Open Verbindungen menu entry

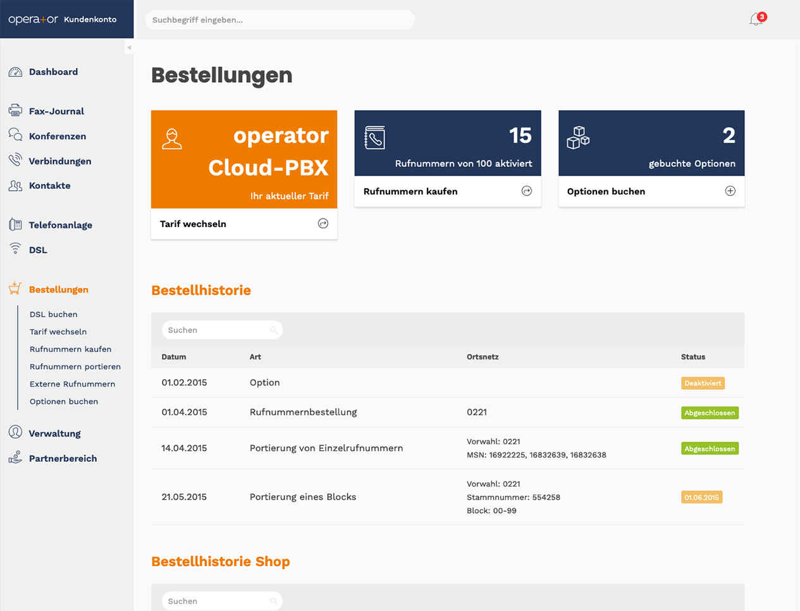pos(60,161)
